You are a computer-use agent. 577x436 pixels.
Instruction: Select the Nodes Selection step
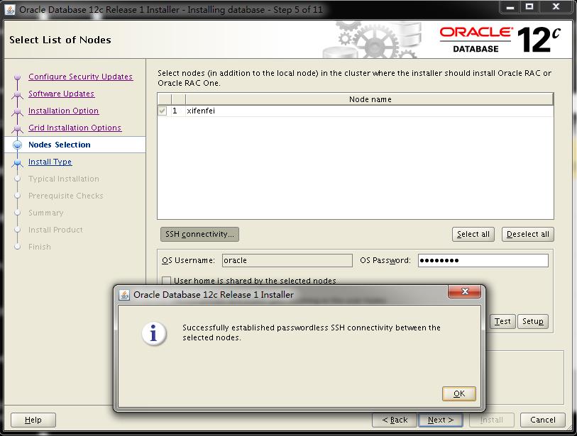point(59,145)
